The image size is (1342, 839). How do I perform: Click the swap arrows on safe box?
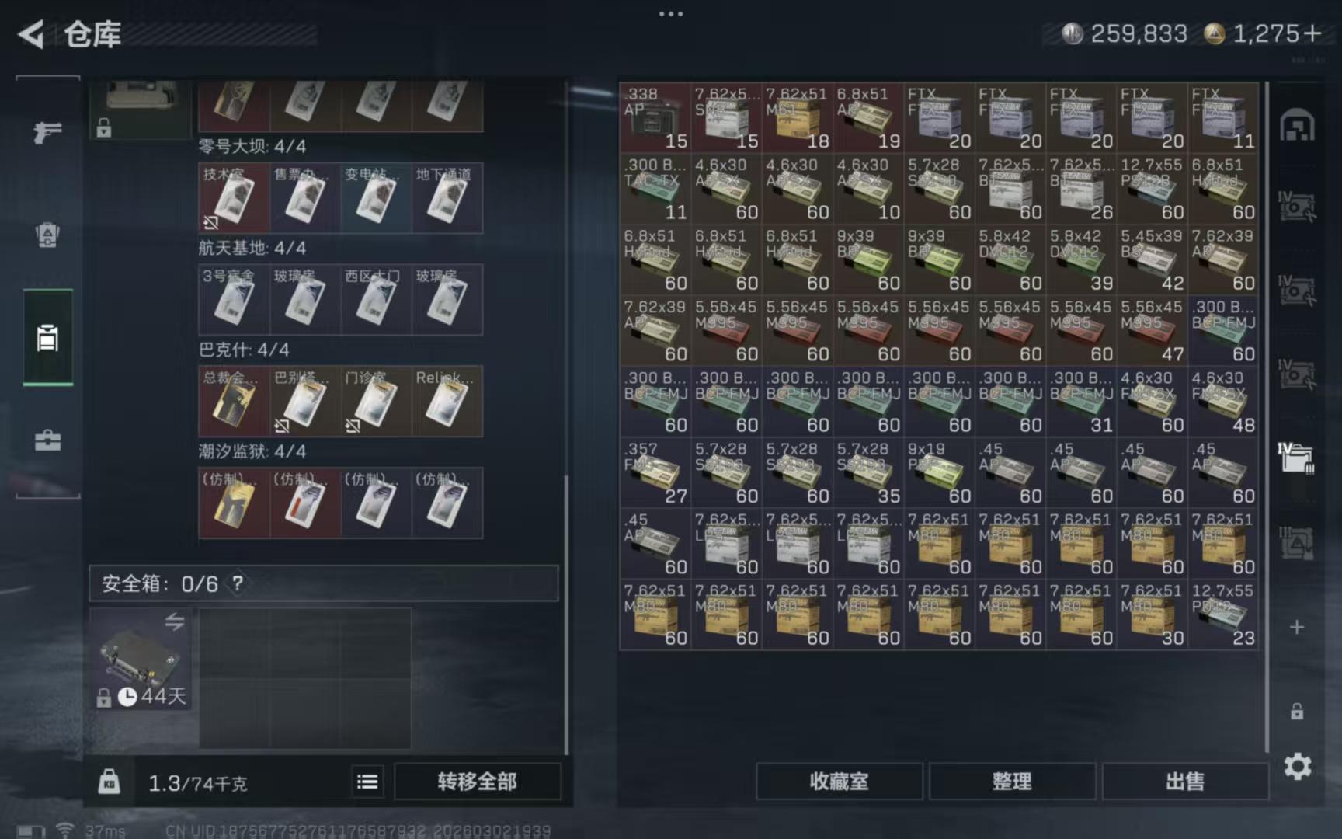coord(174,621)
